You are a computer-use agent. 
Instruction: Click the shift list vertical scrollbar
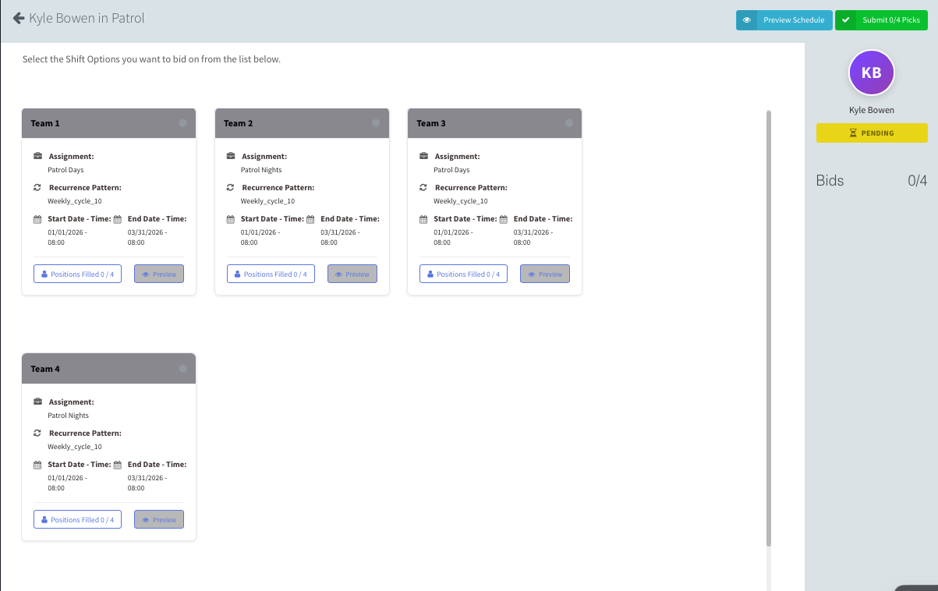click(x=769, y=327)
